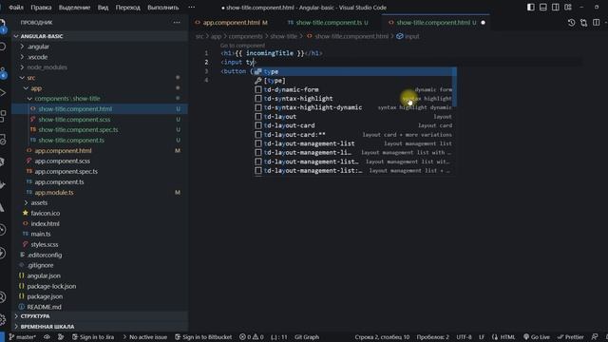Open Файл menu
Screen dimensions: 608x342
tap(15, 8)
